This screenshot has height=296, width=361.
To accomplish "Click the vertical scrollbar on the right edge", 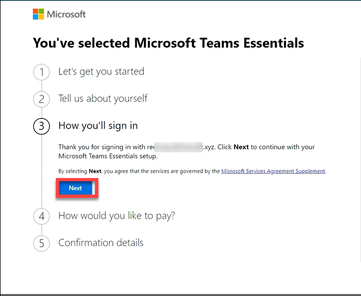I will tap(360, 159).
